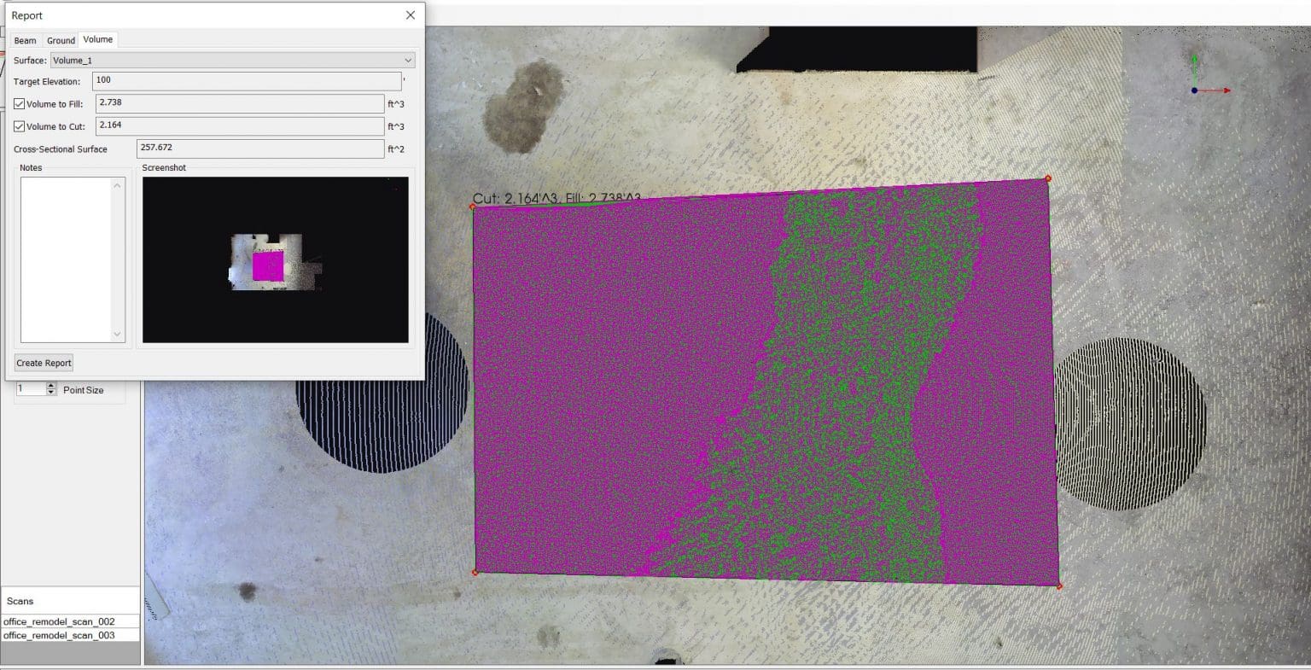This screenshot has height=670, width=1311.
Task: Click the red axis arrow of the navigation gizmo
Action: click(x=1226, y=90)
